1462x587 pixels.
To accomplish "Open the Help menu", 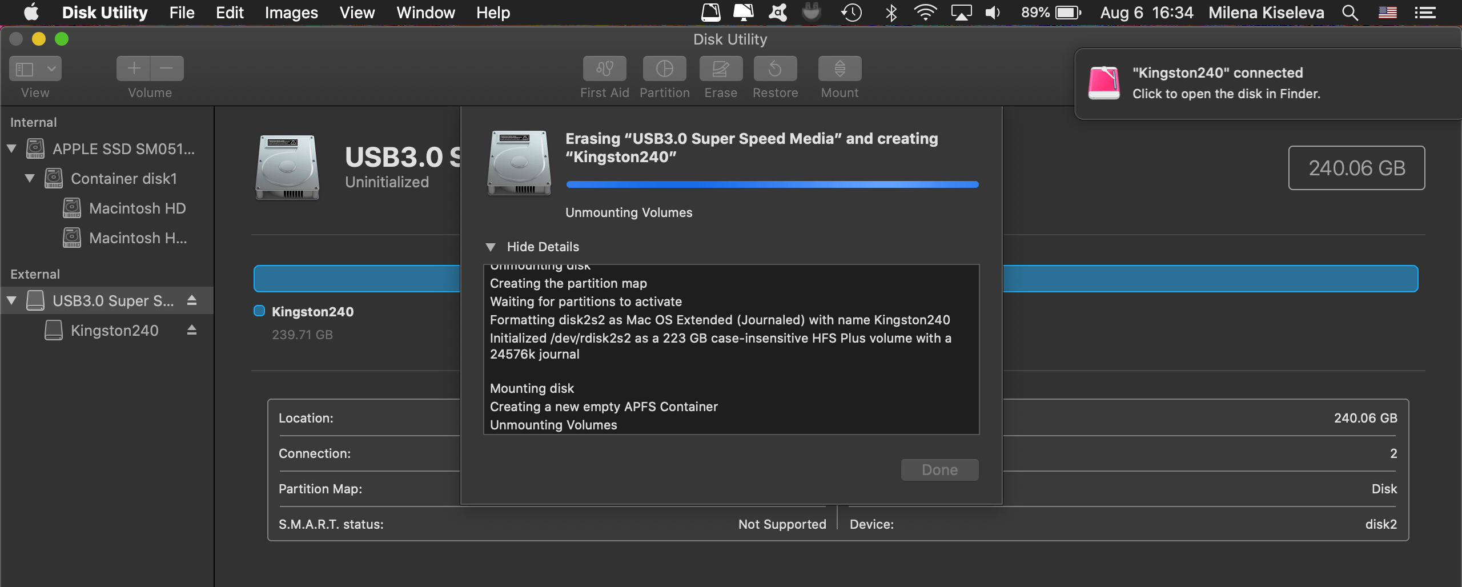I will pyautogui.click(x=493, y=12).
